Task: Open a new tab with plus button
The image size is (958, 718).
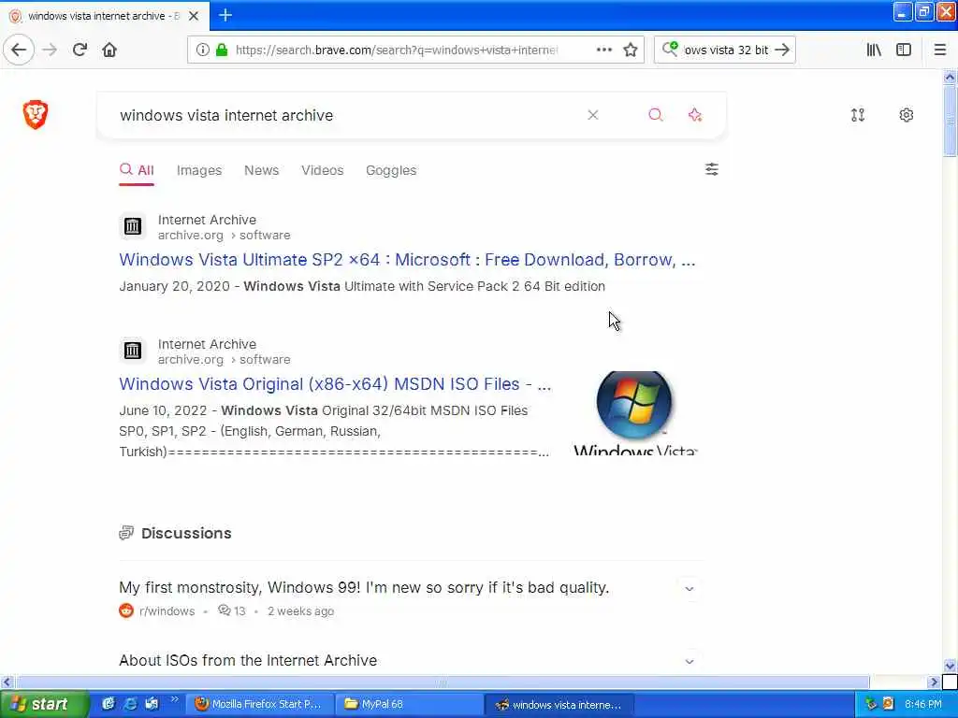Action: coord(225,15)
